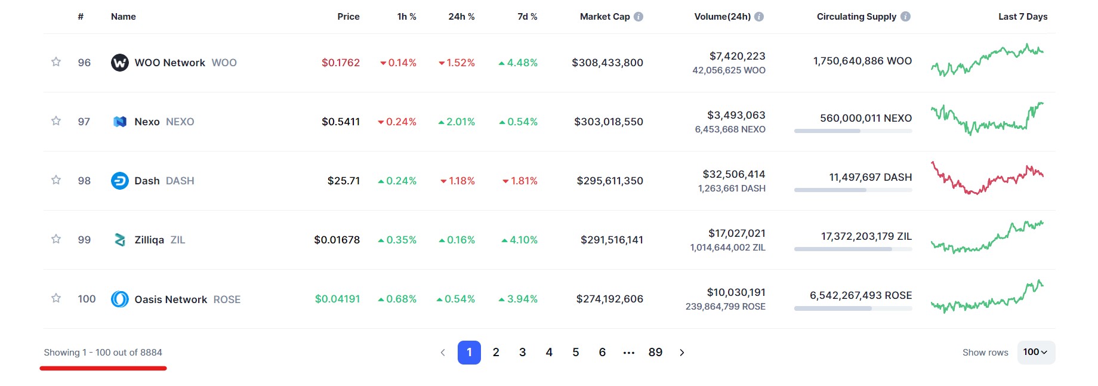Go to next page arrow
Image resolution: width=1098 pixels, height=386 pixels.
tap(682, 353)
